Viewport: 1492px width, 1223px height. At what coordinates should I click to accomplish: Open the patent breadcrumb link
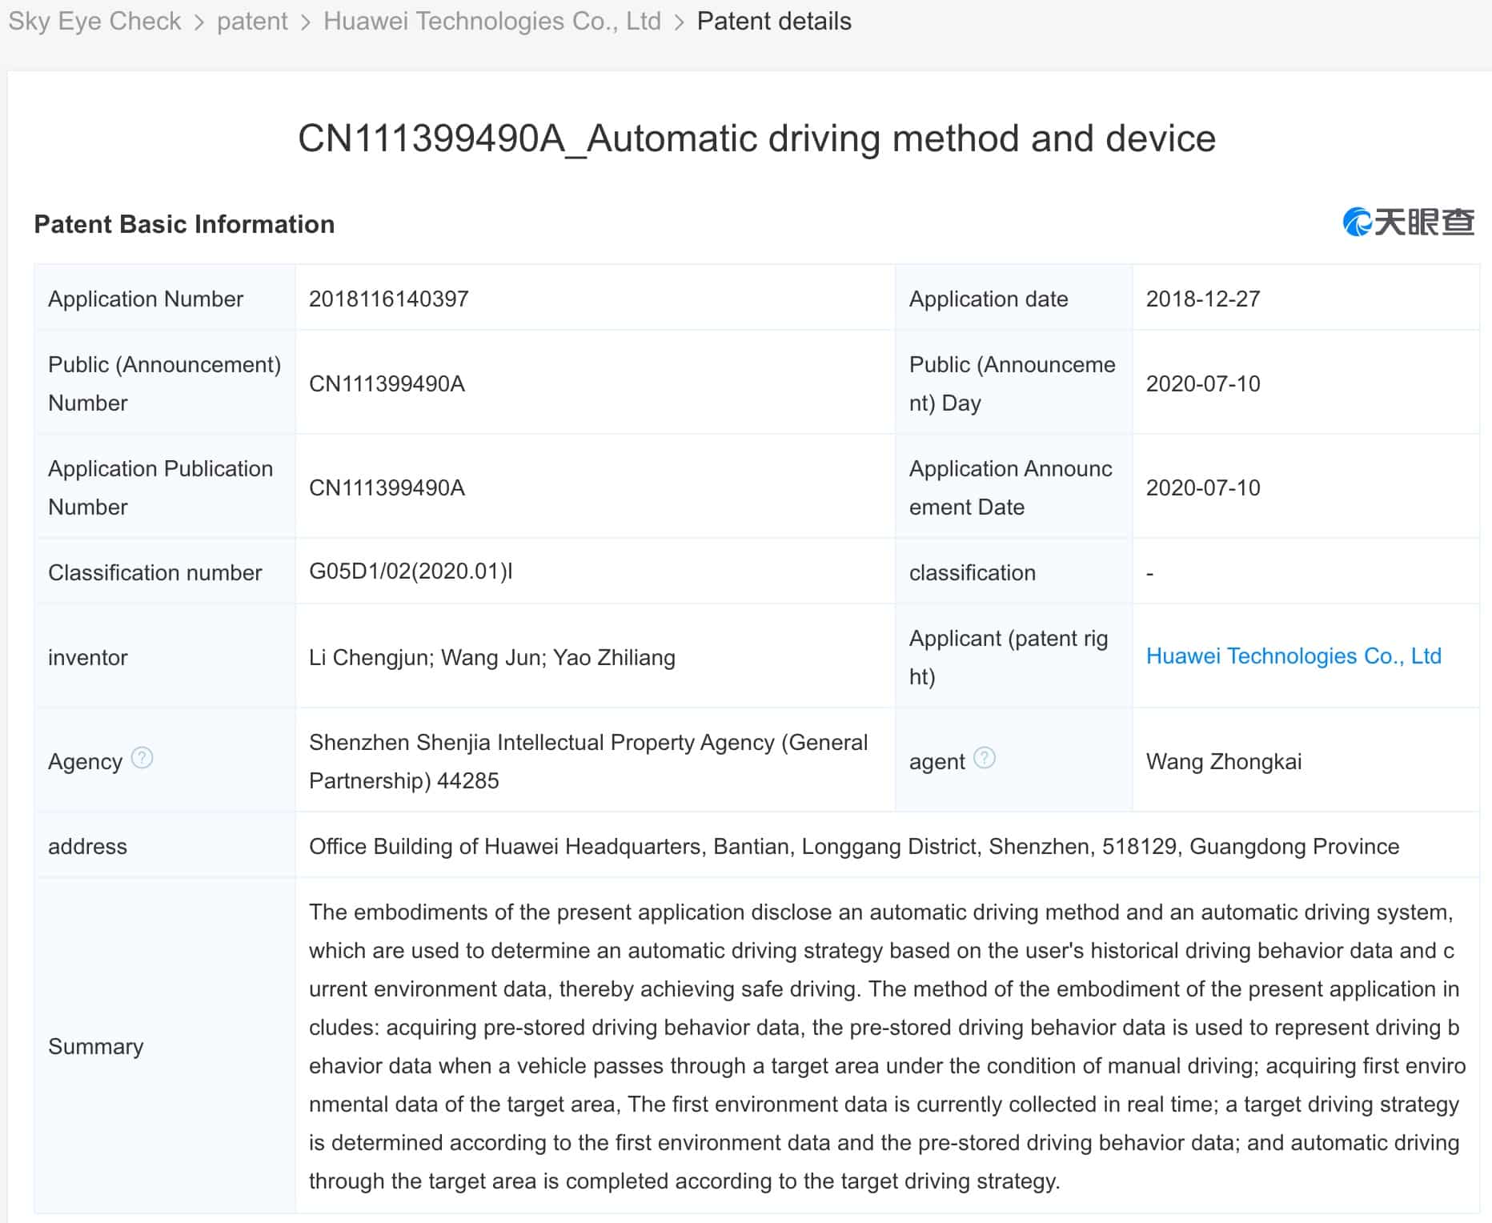tap(251, 21)
